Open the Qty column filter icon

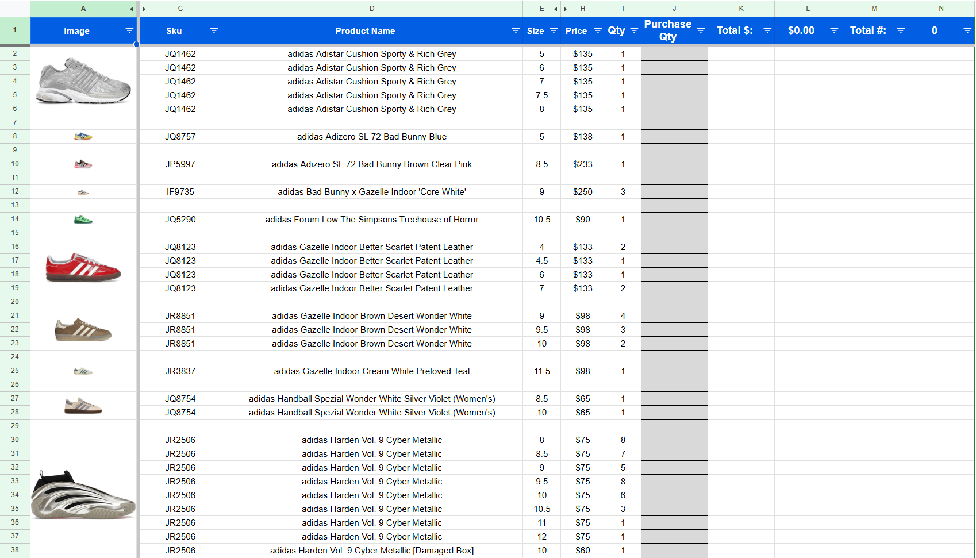(x=634, y=31)
